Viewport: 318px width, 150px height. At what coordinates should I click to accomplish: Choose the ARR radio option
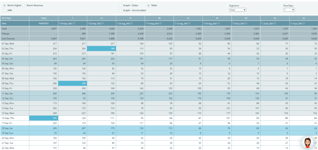click(4, 10)
